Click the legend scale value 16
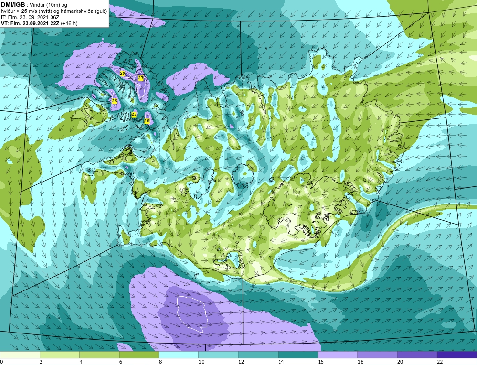Screen dimensions: 477x365 (321, 362)
